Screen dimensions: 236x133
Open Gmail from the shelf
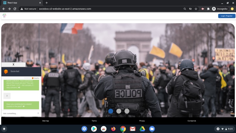[x=133, y=129]
